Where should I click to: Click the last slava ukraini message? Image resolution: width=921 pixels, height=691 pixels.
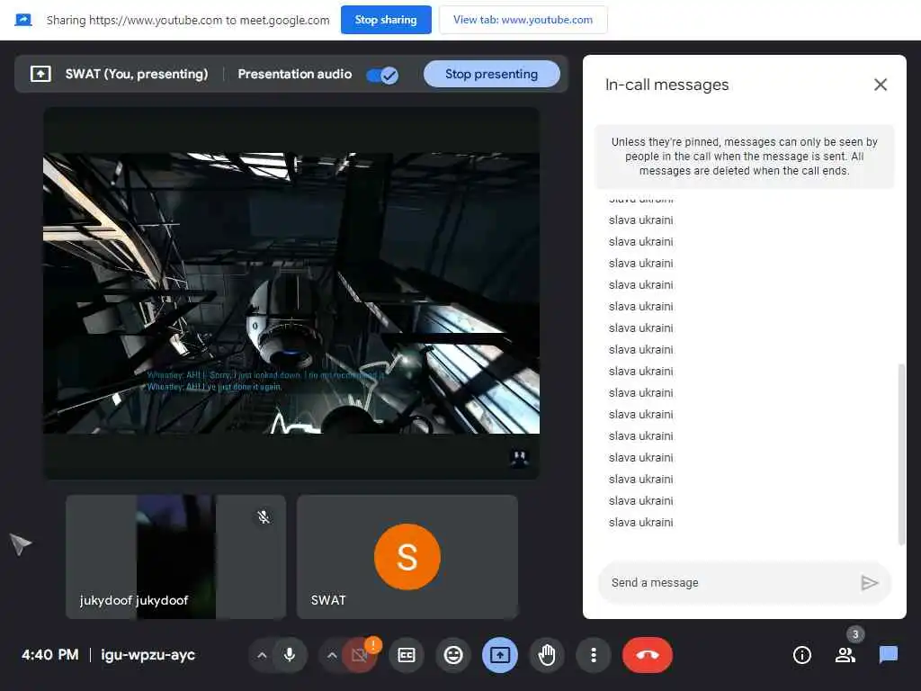click(640, 523)
